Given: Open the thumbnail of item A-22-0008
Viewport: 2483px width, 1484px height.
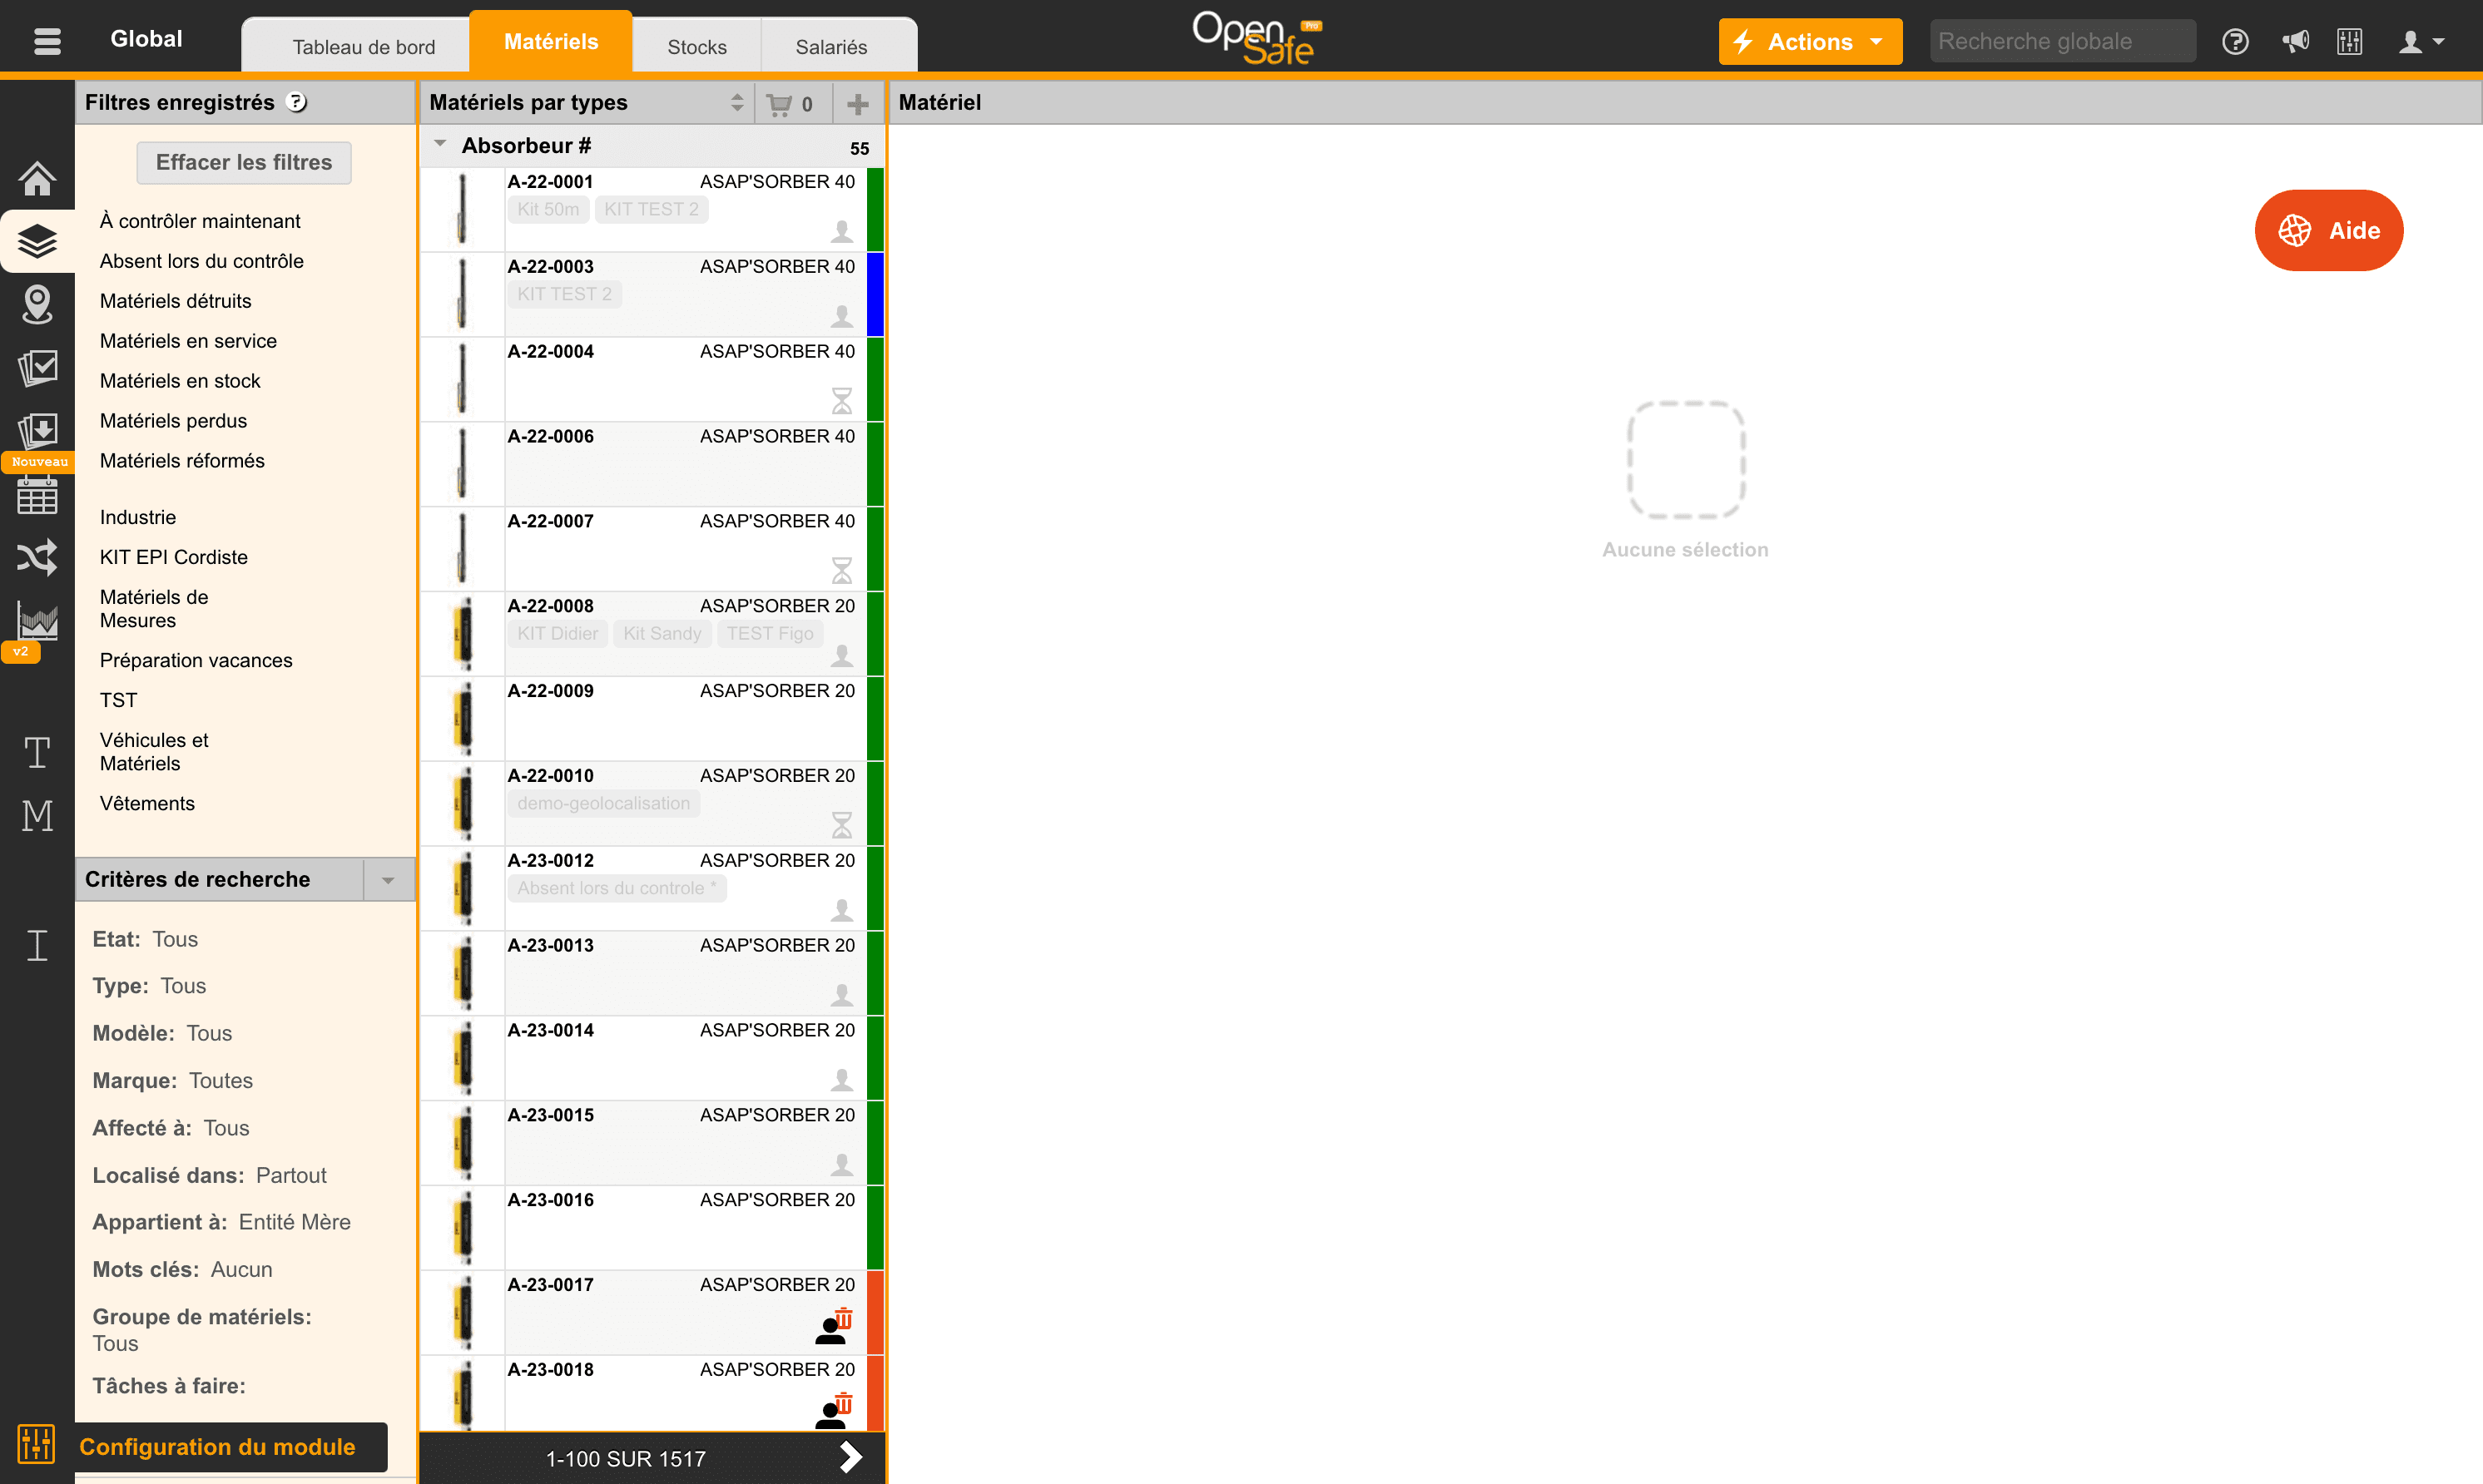Looking at the screenshot, I should pos(463,633).
